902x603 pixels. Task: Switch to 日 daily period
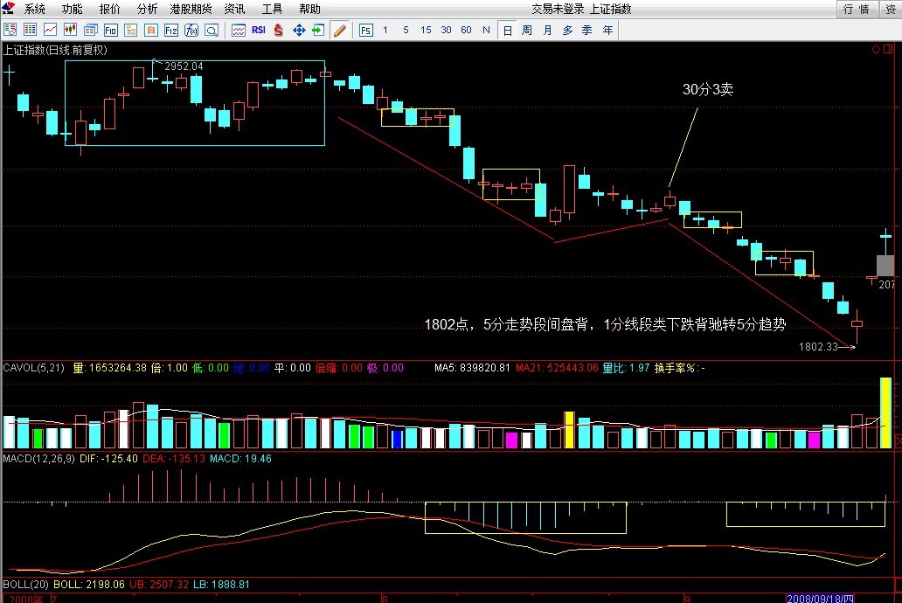[508, 30]
